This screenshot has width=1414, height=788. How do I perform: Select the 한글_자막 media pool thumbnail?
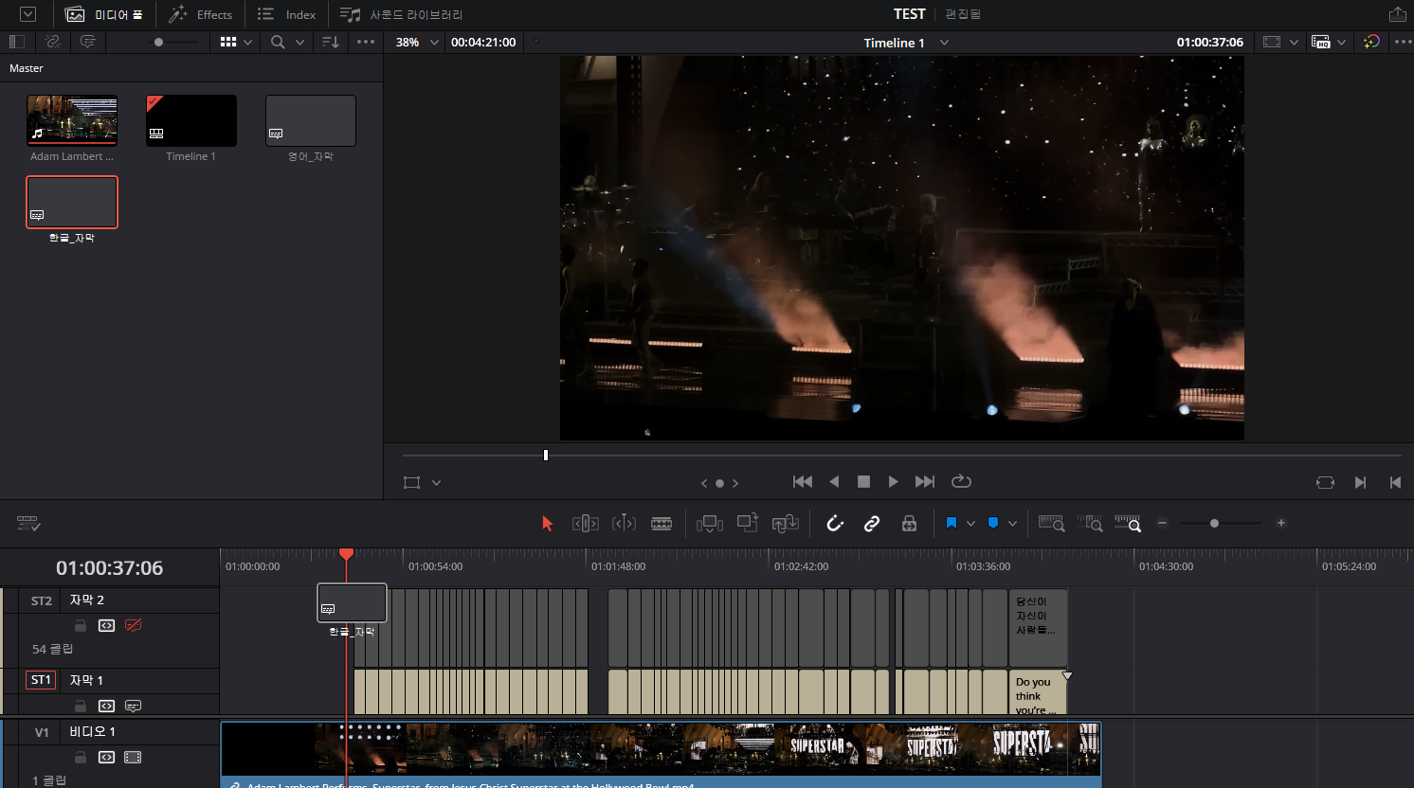pos(72,202)
